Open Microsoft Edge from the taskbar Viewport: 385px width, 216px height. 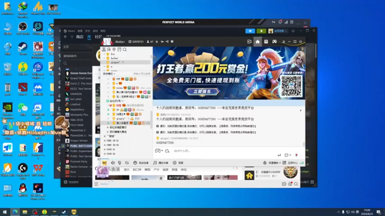(x=15, y=212)
